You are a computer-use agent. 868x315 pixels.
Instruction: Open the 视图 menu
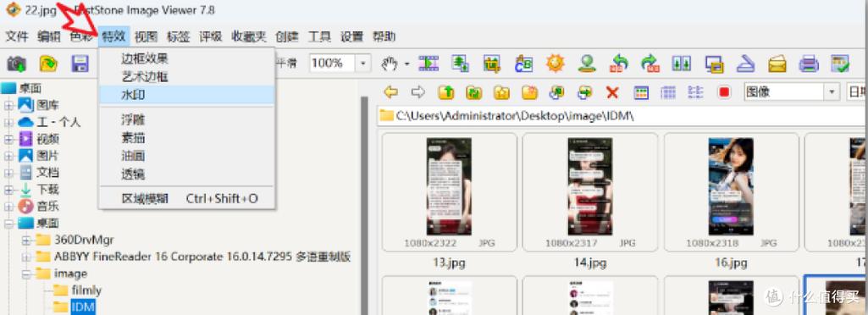point(147,37)
